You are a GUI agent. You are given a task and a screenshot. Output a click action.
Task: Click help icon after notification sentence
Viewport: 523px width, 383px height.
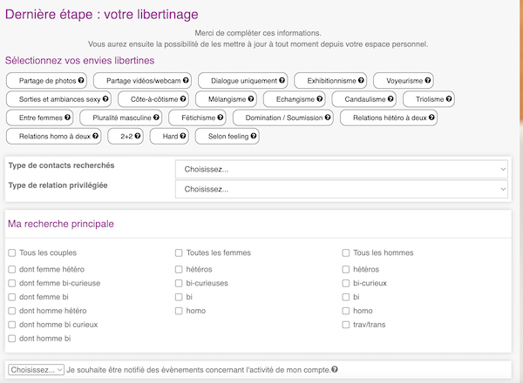(335, 369)
